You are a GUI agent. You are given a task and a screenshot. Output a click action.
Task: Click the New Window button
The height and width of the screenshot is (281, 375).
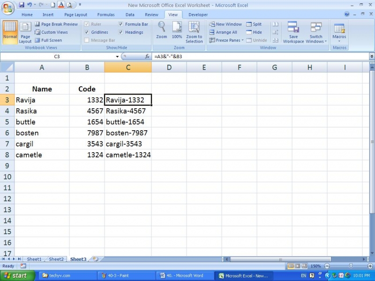click(225, 24)
